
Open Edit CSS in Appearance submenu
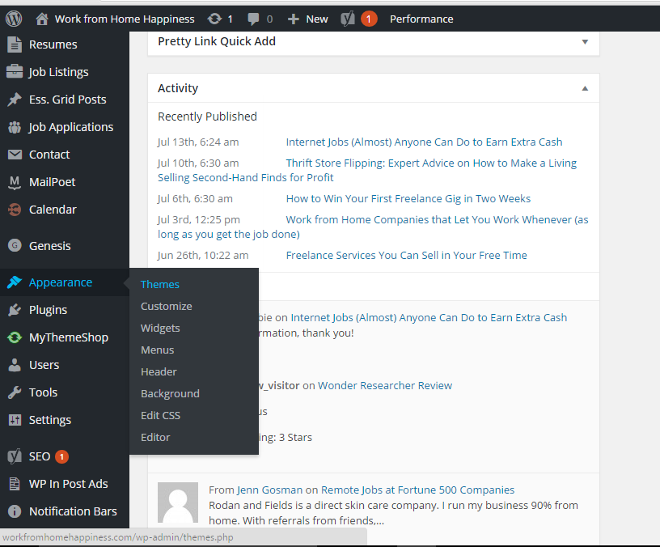click(x=160, y=416)
